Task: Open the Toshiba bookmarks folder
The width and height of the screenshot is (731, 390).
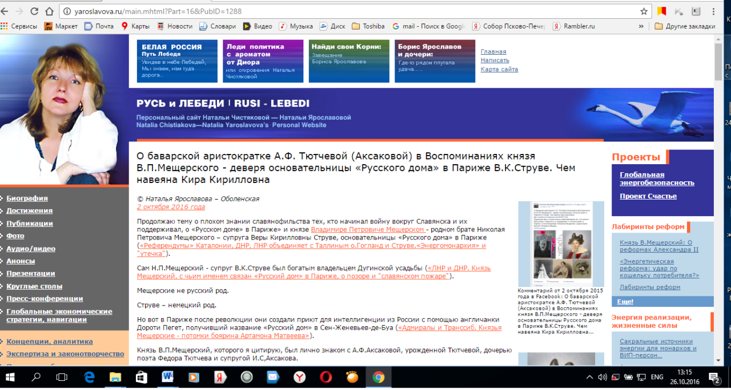Action: (x=368, y=26)
